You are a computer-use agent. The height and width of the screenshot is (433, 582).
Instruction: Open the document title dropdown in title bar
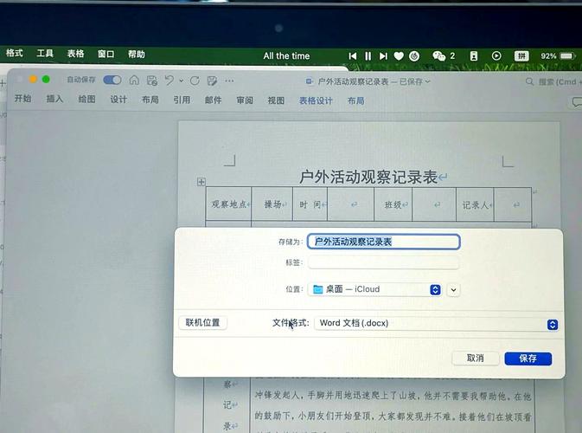(427, 81)
